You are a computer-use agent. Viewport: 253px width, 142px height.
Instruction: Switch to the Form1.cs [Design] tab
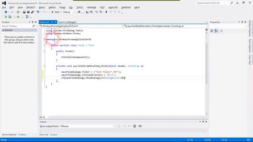[x=67, y=22]
